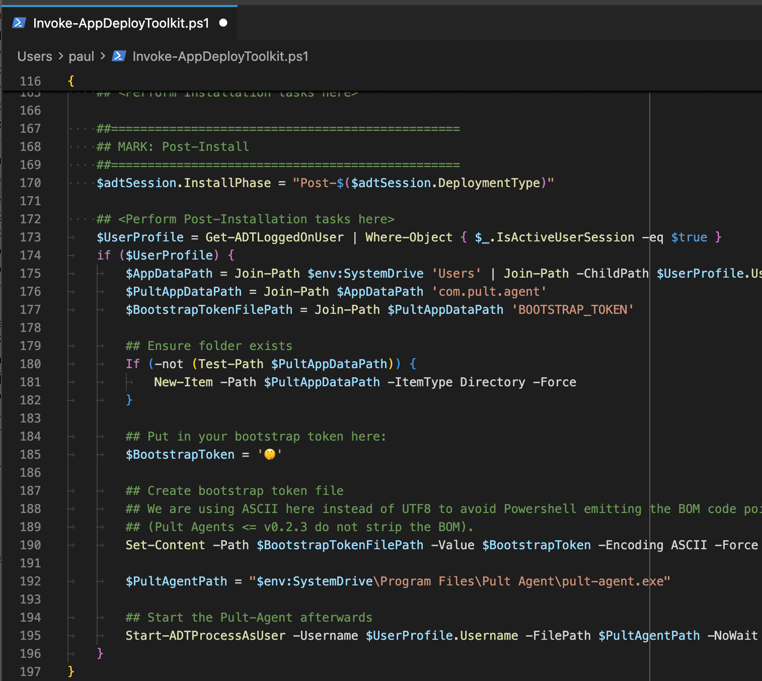This screenshot has width=762, height=681.
Task: Click $BootstrapToken on line 185
Action: (x=180, y=455)
